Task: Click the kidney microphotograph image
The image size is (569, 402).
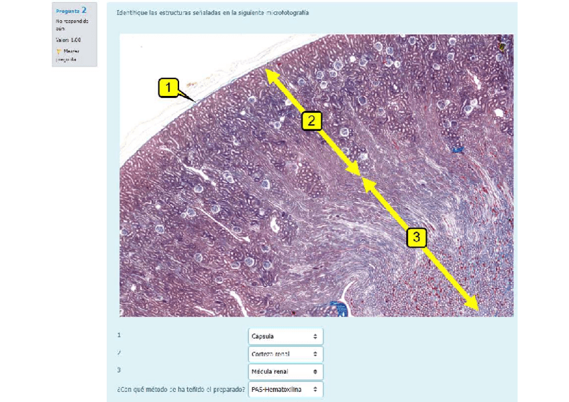Action: (317, 175)
